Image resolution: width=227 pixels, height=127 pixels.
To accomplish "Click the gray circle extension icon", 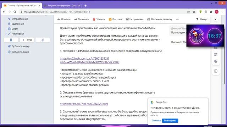I will coord(206,12).
